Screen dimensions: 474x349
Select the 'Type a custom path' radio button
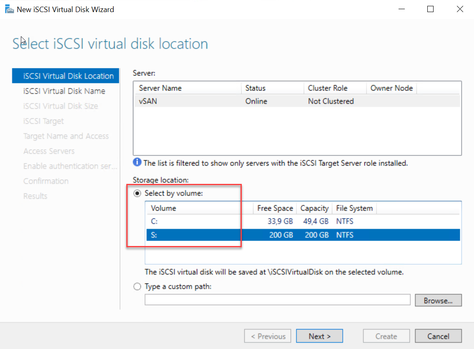pyautogui.click(x=137, y=286)
